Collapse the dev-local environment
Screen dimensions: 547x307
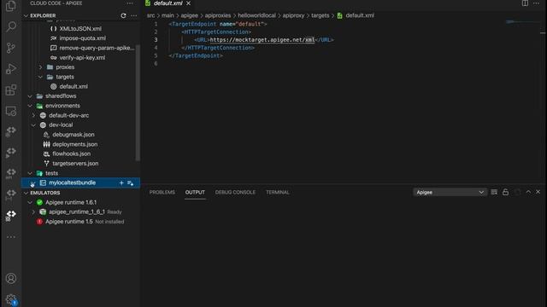tap(33, 125)
